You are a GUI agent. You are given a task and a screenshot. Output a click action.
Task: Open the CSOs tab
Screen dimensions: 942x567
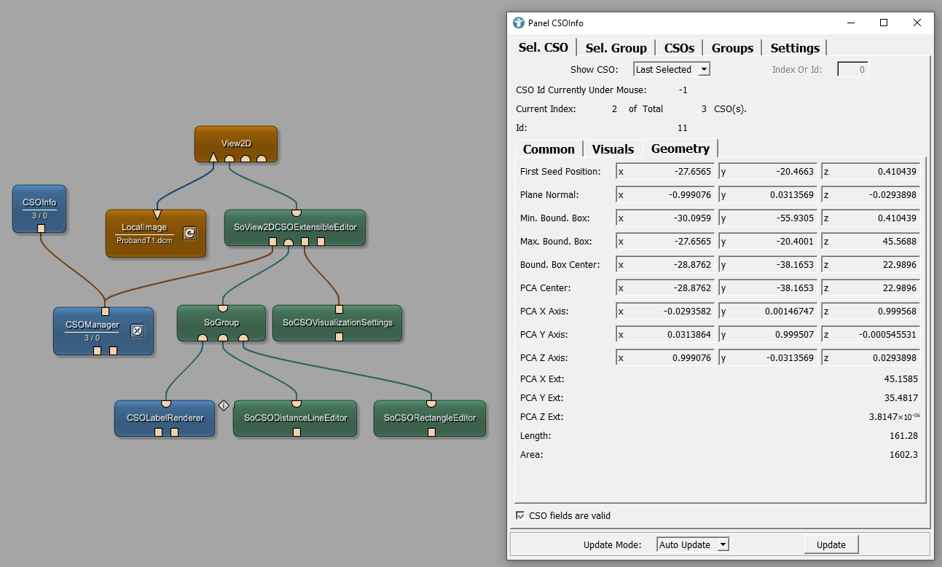click(x=679, y=48)
